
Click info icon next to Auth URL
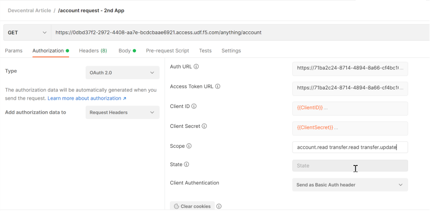coord(196,67)
